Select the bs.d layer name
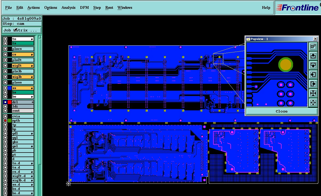 pyautogui.click(x=23, y=189)
